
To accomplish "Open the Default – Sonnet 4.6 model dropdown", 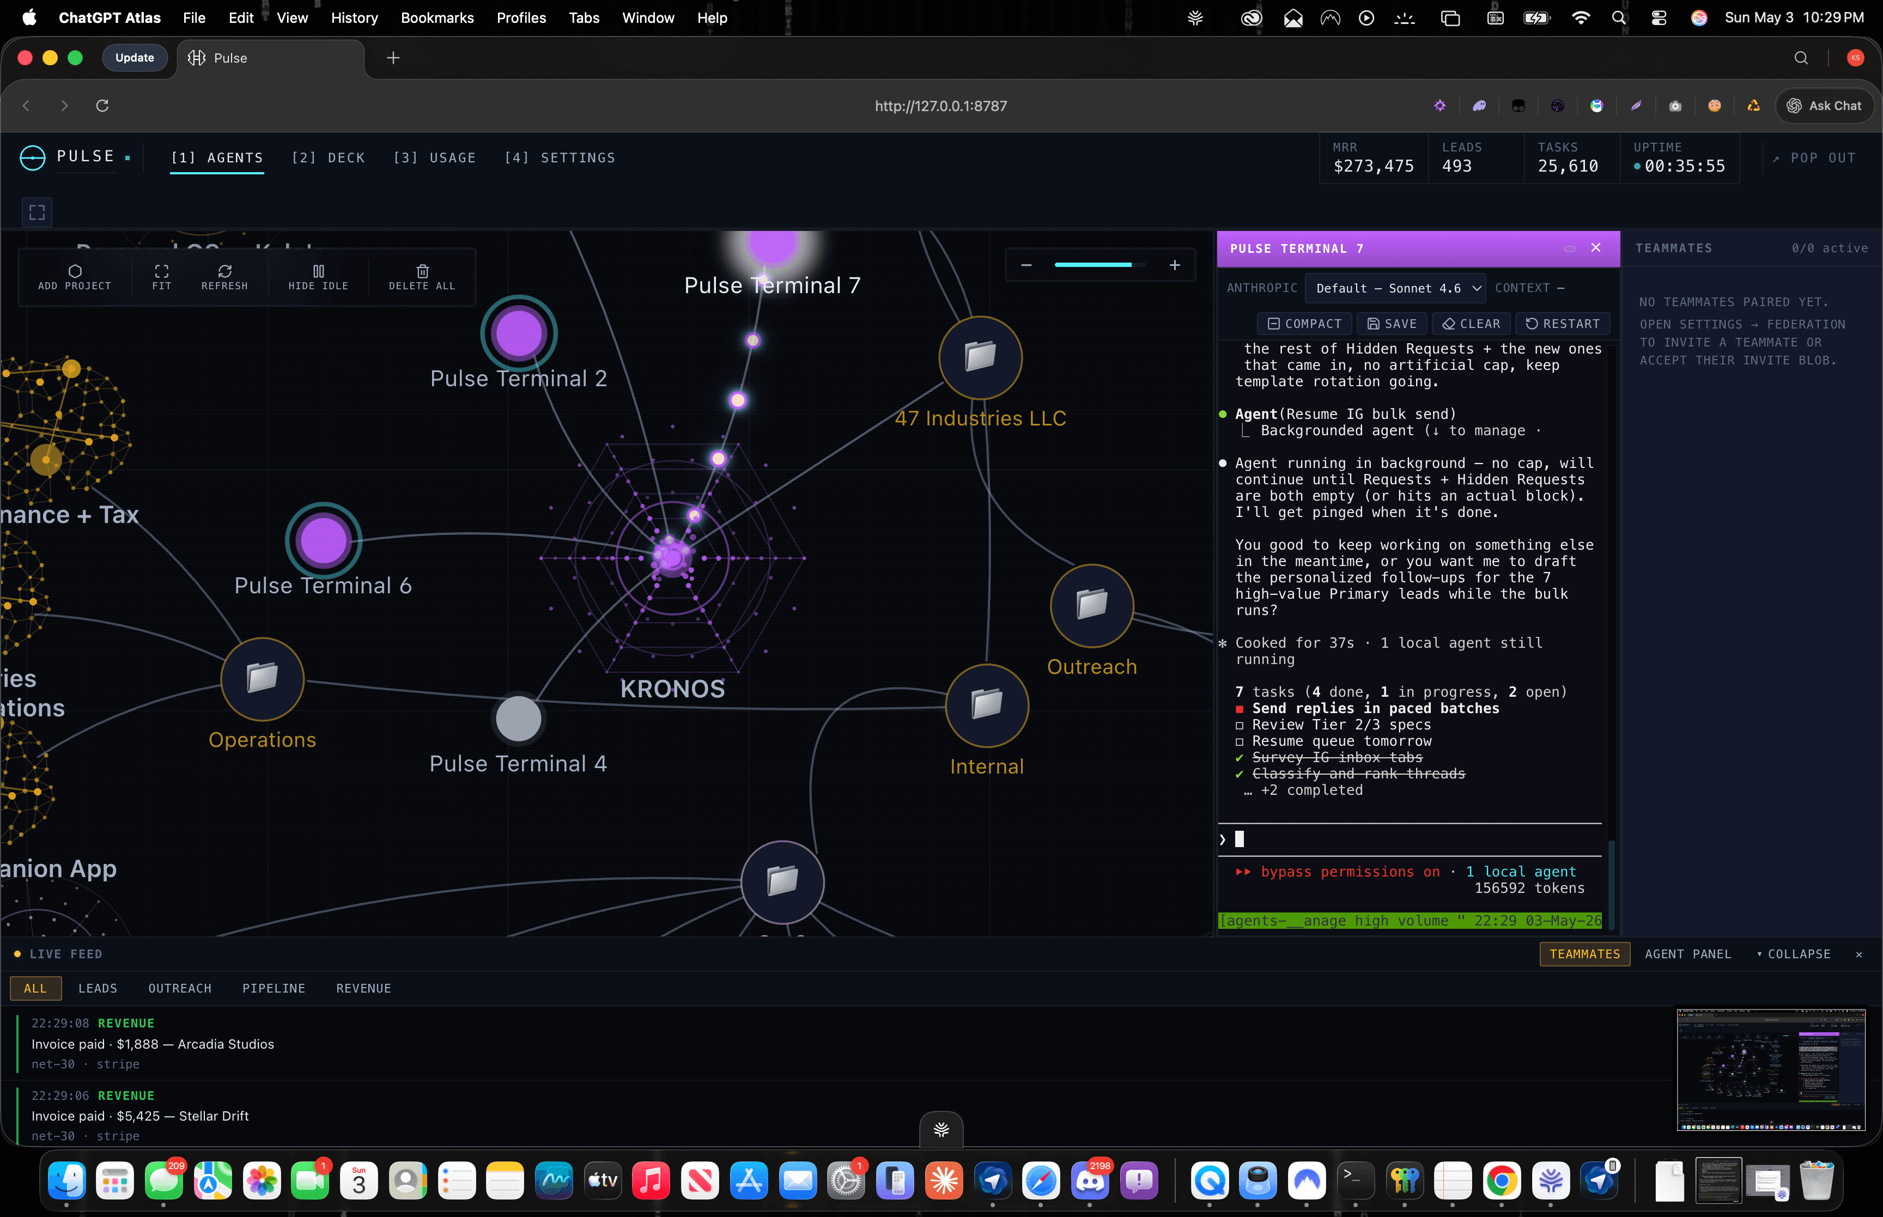I will point(1395,288).
